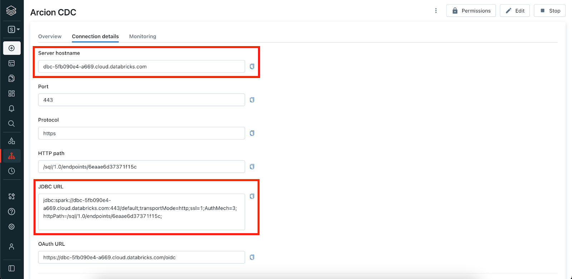572x279 pixels.
Task: Open the Settings gear sidebar icon
Action: tap(11, 226)
